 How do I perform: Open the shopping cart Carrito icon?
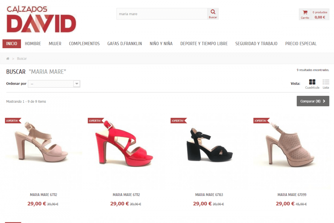pos(305,12)
